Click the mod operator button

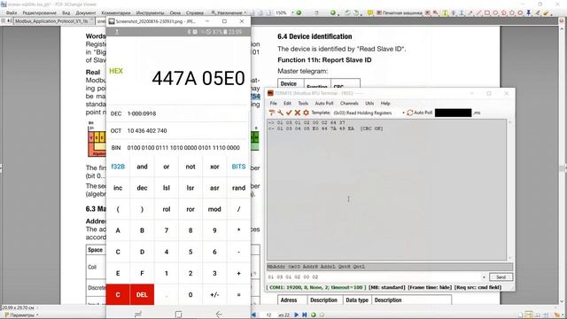click(214, 209)
